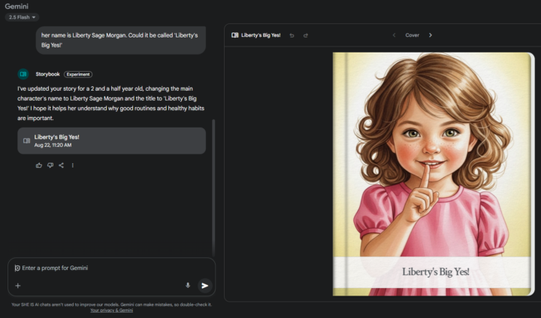This screenshot has height=318, width=541.
Task: Click the chat scrollbar
Action: click(x=213, y=187)
